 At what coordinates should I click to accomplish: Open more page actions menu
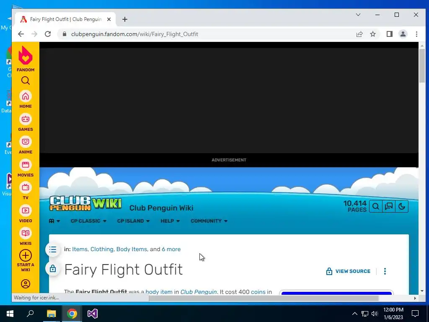pos(385,271)
